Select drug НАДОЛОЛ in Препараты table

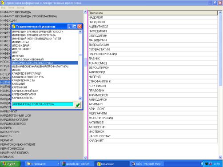[153, 17]
